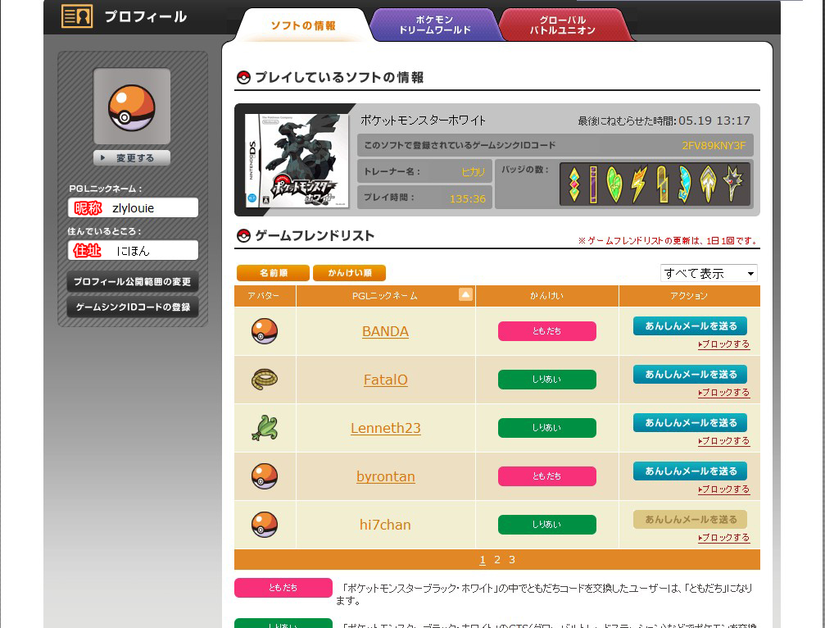Screen dimensions: 825x628
Task: Click byrontan's Poké Ball avatar icon
Action: click(264, 476)
